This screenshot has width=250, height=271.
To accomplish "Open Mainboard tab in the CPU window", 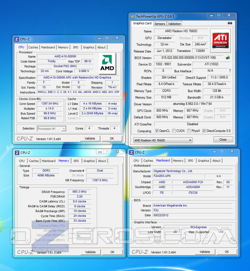I will pos(48,47).
